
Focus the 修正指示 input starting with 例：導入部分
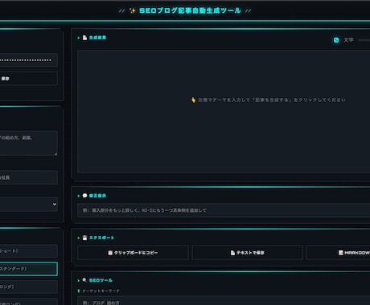[224, 210]
